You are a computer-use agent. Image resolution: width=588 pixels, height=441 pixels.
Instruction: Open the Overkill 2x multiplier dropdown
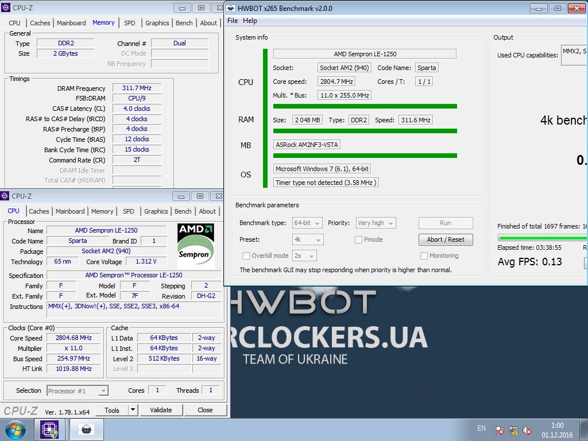click(x=304, y=256)
